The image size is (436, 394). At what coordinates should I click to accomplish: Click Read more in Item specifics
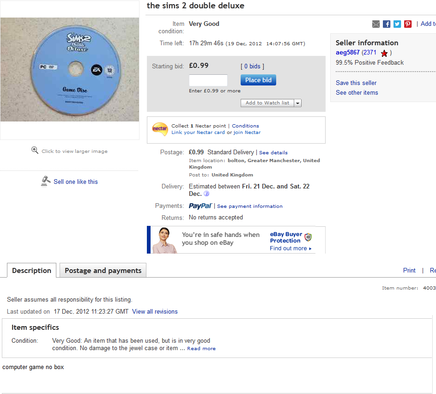[201, 349]
